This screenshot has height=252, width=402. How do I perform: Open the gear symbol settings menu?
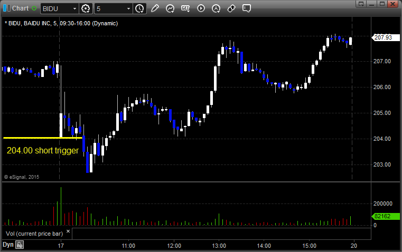86,8
